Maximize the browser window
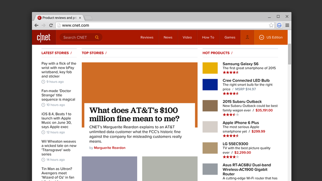322x181 pixels. click(x=278, y=16)
